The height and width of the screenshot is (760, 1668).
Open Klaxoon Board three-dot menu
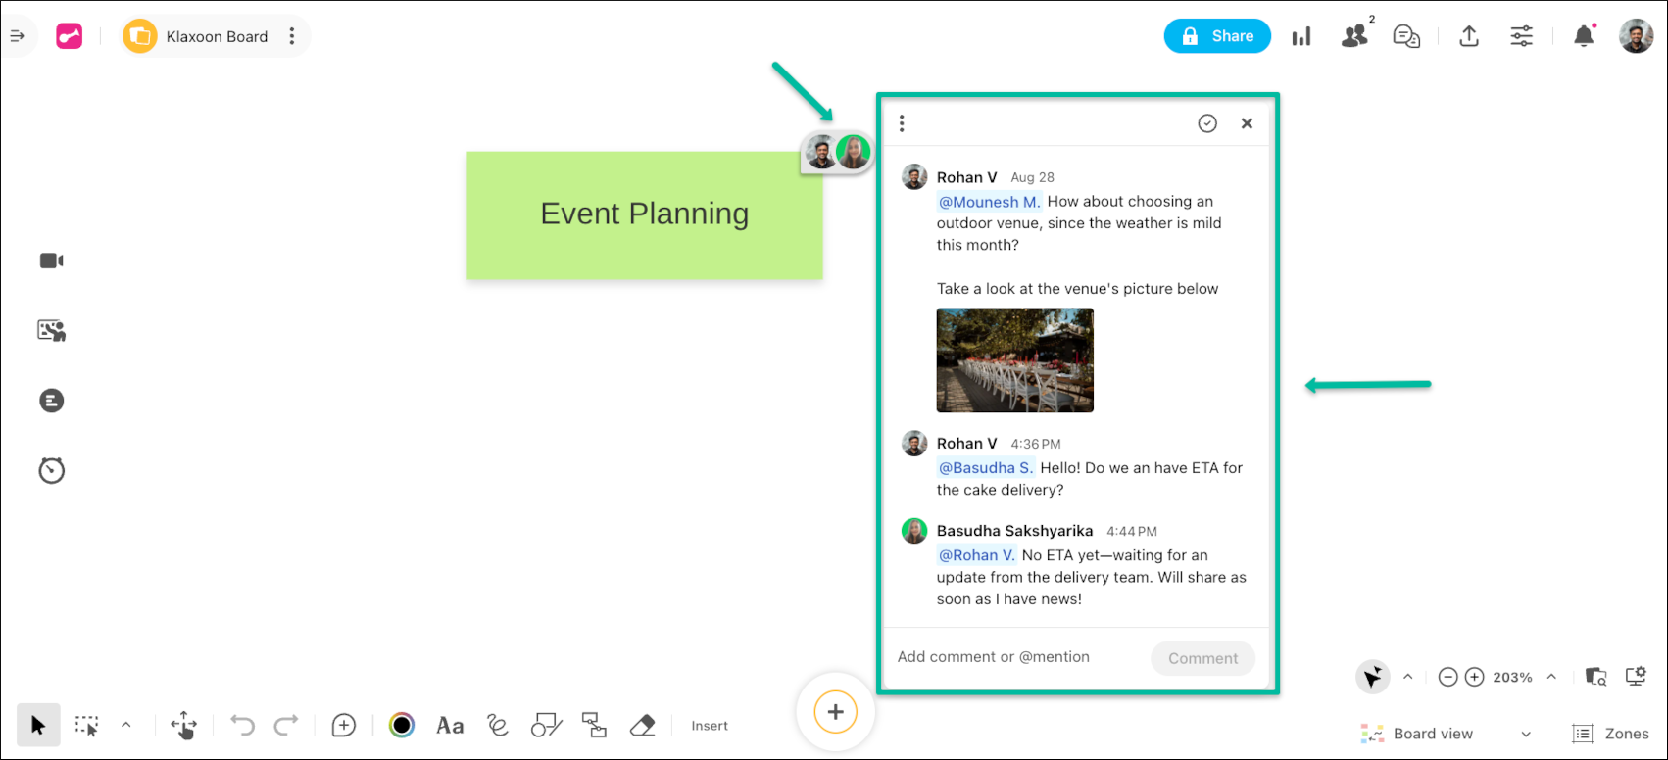[x=291, y=36]
